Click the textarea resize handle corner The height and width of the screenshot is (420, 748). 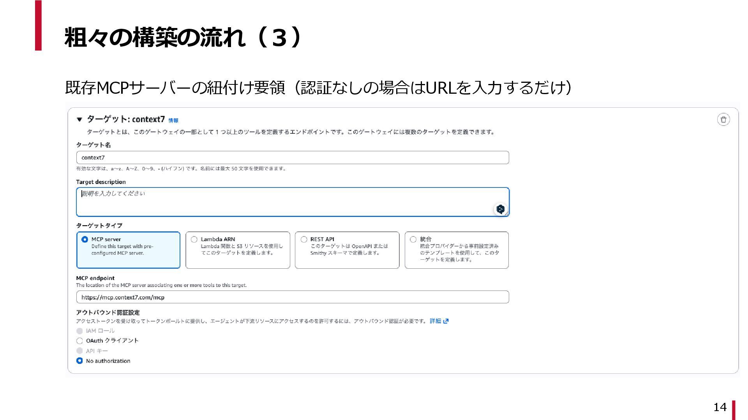click(x=507, y=214)
